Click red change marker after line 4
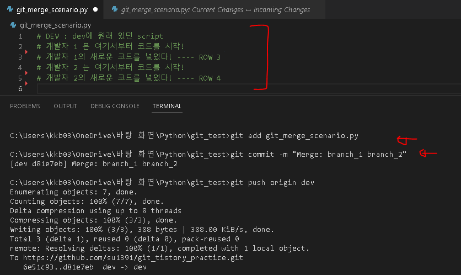461x275 pixels. pos(26,73)
